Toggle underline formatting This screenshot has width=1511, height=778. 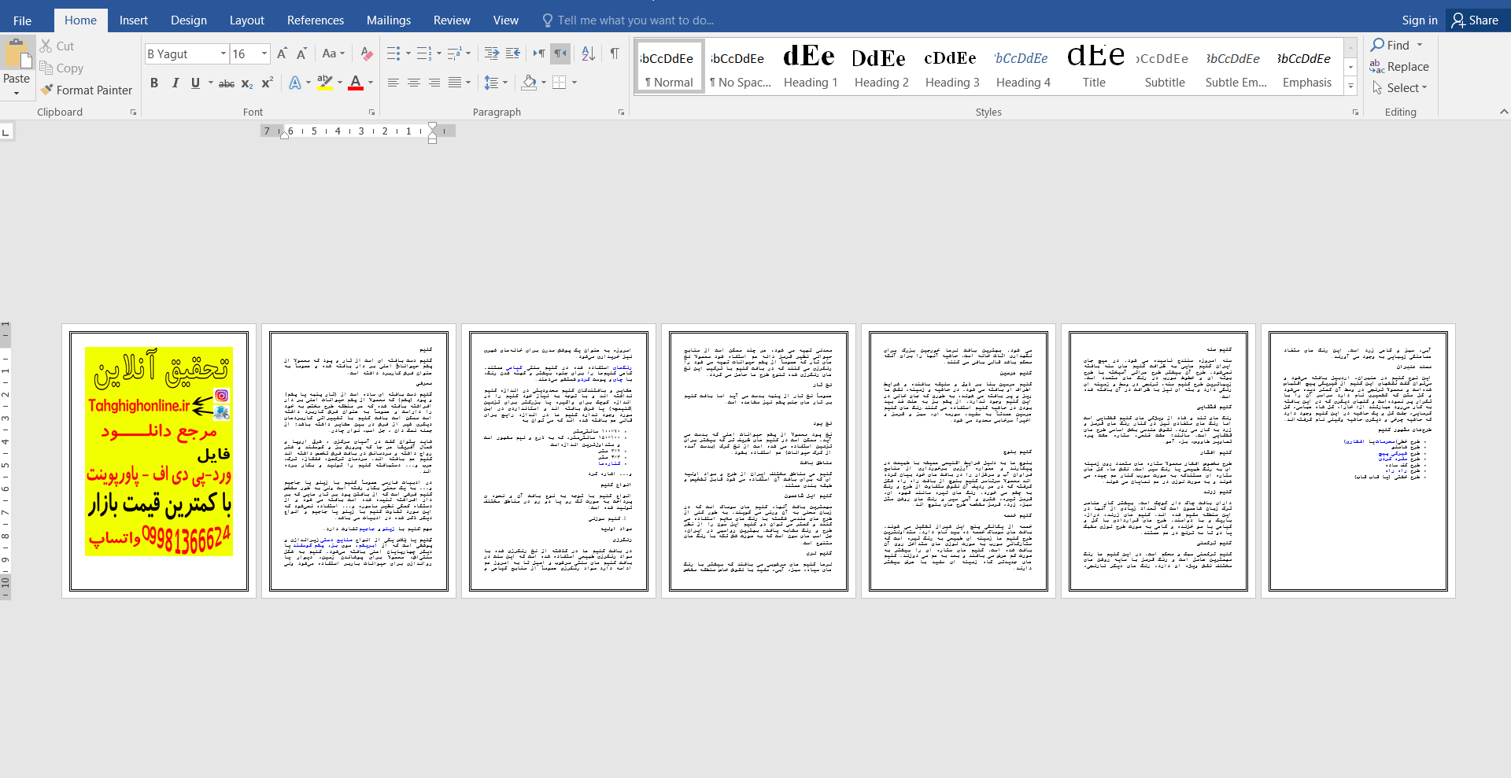[x=195, y=83]
